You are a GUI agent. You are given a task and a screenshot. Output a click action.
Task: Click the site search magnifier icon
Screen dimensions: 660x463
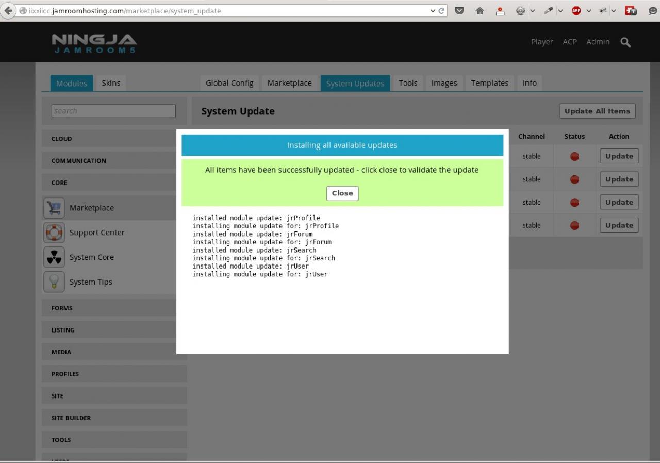[x=625, y=42]
